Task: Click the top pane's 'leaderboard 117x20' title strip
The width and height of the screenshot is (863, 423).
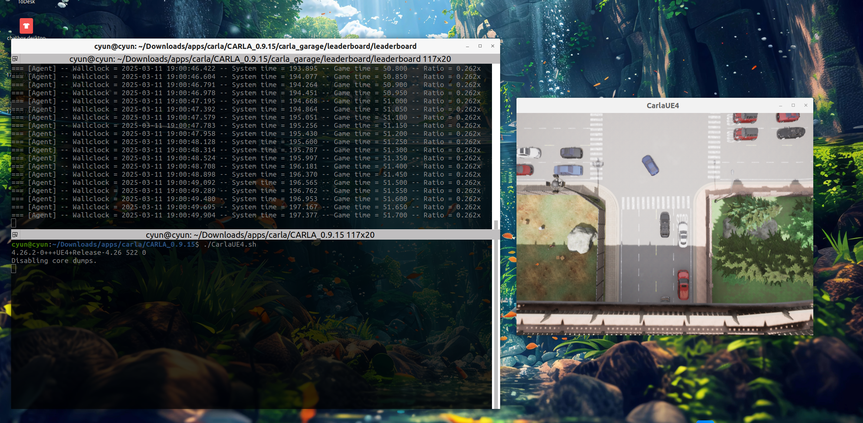Action: [x=260, y=59]
